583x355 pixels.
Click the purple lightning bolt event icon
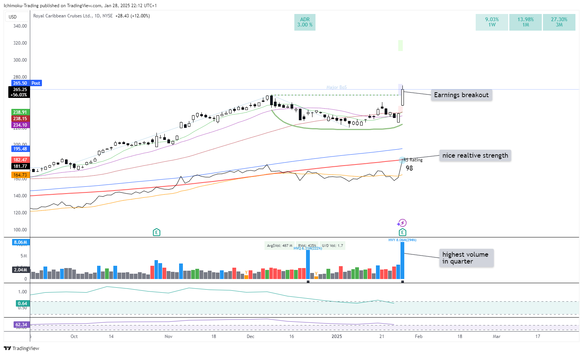[x=402, y=223]
